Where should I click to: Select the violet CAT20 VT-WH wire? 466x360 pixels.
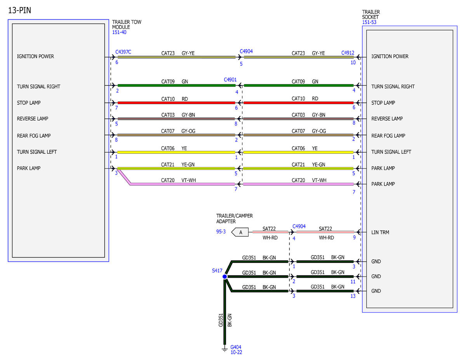pos(183,184)
